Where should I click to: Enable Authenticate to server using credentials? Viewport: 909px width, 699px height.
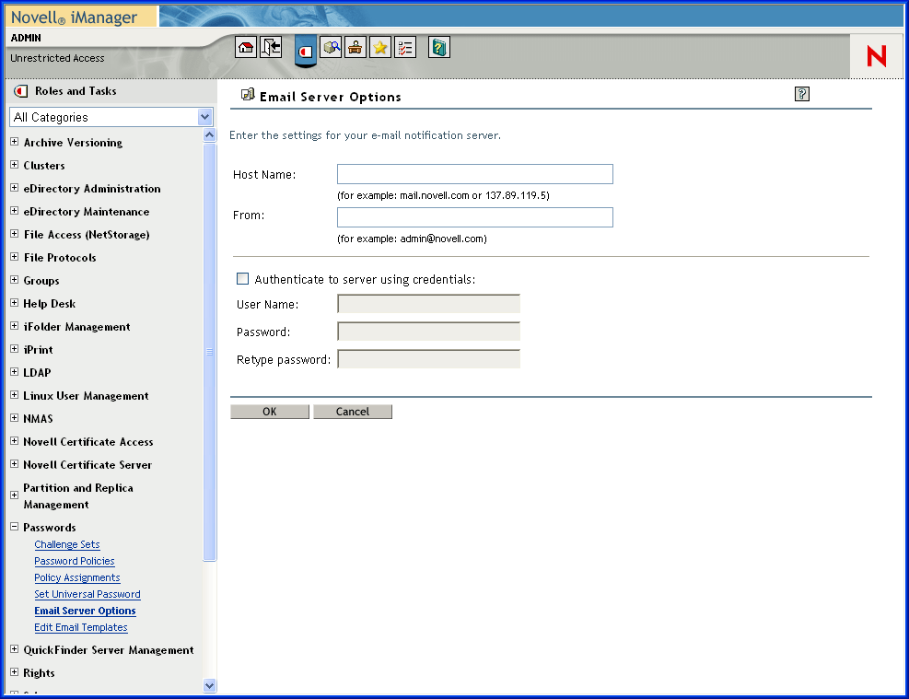coord(242,278)
